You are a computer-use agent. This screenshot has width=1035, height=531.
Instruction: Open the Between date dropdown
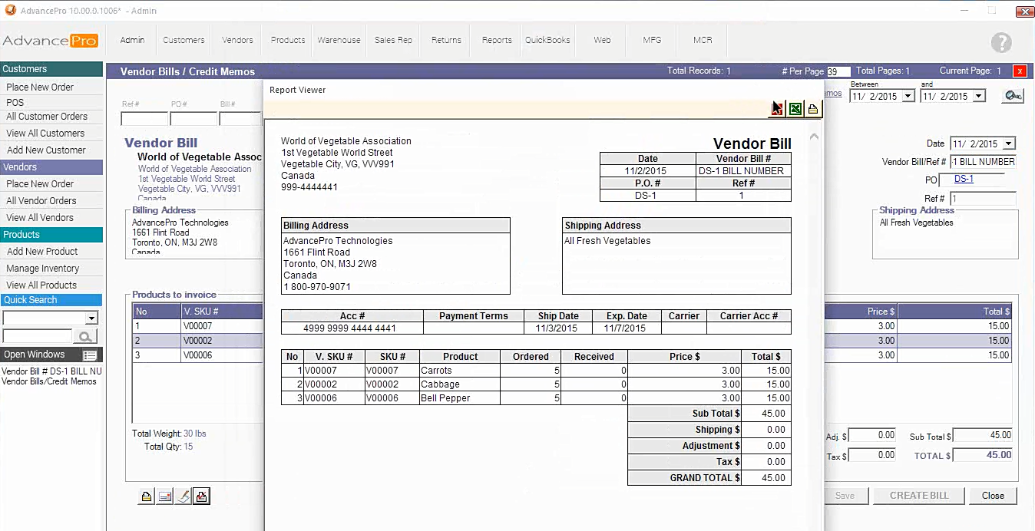pyautogui.click(x=908, y=97)
